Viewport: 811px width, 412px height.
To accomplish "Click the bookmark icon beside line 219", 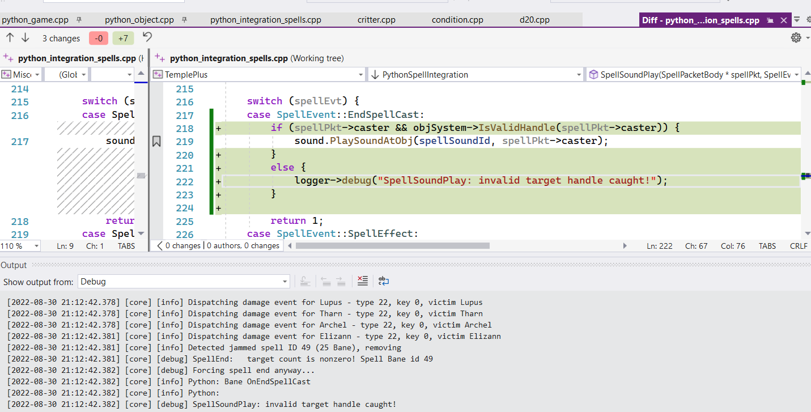I will [157, 142].
